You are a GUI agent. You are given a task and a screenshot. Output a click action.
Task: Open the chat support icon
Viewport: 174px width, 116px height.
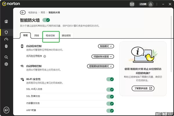point(6,110)
